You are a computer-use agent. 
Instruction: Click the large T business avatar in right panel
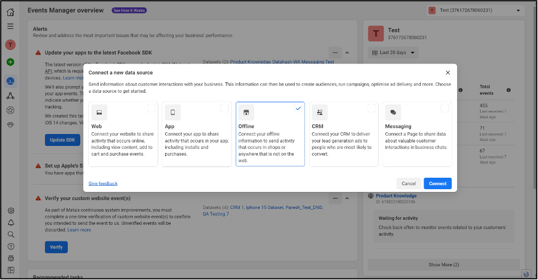click(376, 34)
